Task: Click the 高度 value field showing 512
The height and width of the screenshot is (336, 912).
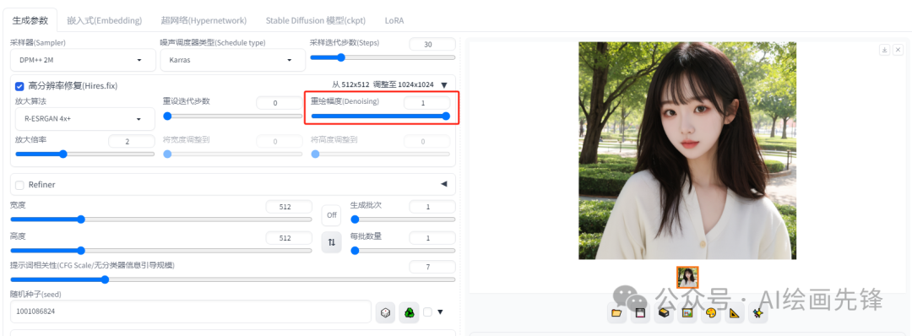Action: click(289, 238)
